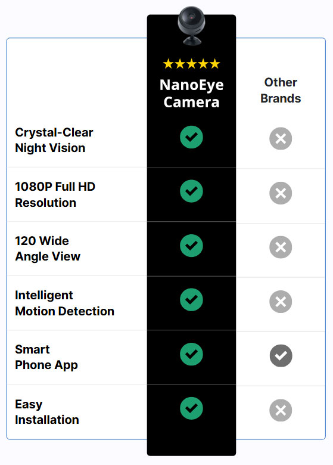Click gray X for 120 Wide Angle View

coord(281,247)
